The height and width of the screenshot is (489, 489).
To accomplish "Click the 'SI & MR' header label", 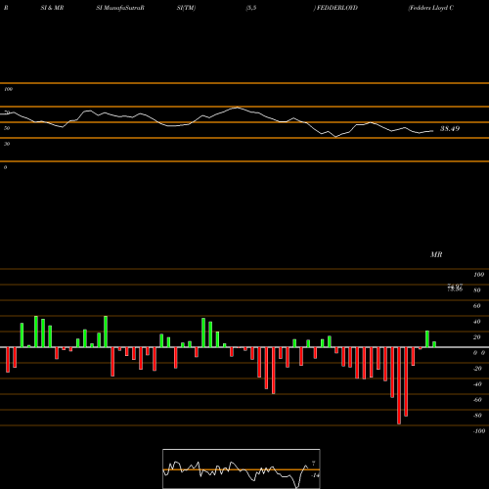I will (x=52, y=8).
